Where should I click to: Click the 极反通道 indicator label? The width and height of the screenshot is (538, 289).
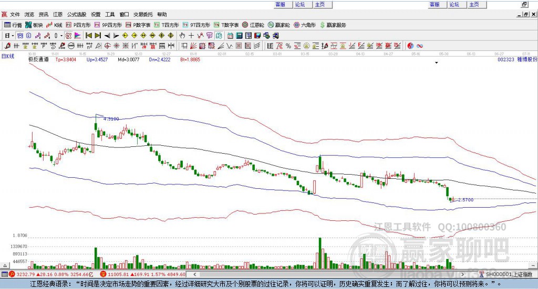[x=39, y=60]
